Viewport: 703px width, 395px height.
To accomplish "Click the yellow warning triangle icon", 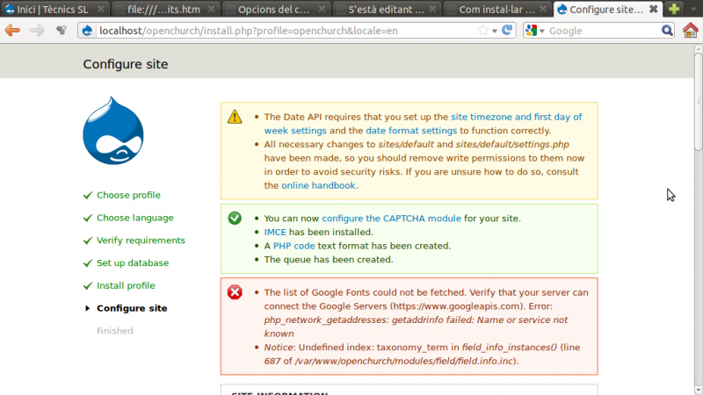I will (235, 117).
